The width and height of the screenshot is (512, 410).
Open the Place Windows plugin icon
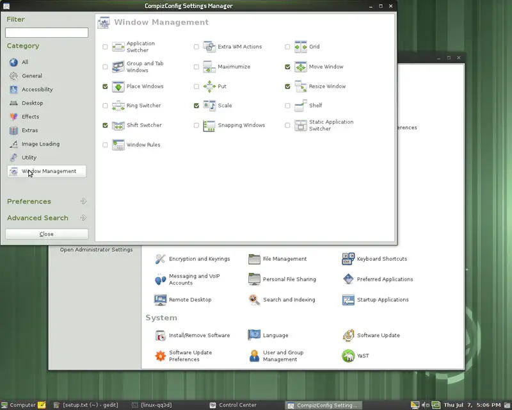[x=118, y=86]
